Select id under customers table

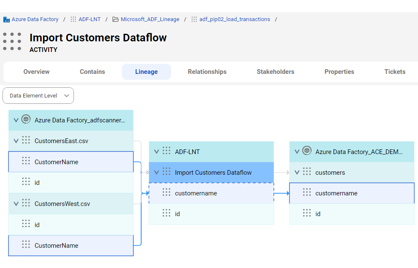[352, 214]
